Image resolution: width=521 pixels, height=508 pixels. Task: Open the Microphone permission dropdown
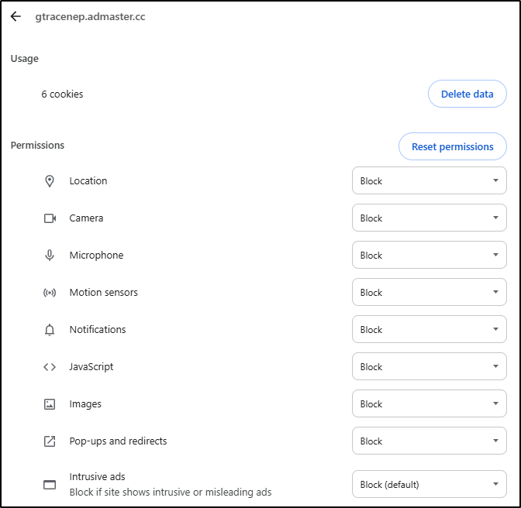429,256
